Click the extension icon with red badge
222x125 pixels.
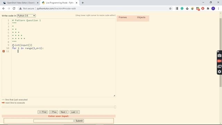[198, 9]
